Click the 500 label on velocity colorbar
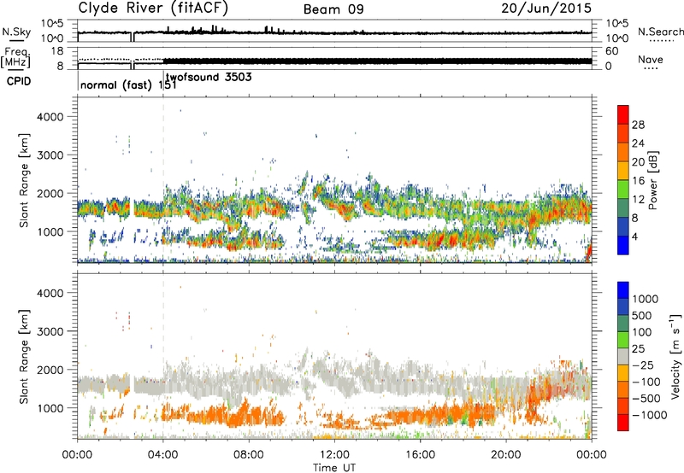The height and width of the screenshot is (473, 684). (642, 316)
